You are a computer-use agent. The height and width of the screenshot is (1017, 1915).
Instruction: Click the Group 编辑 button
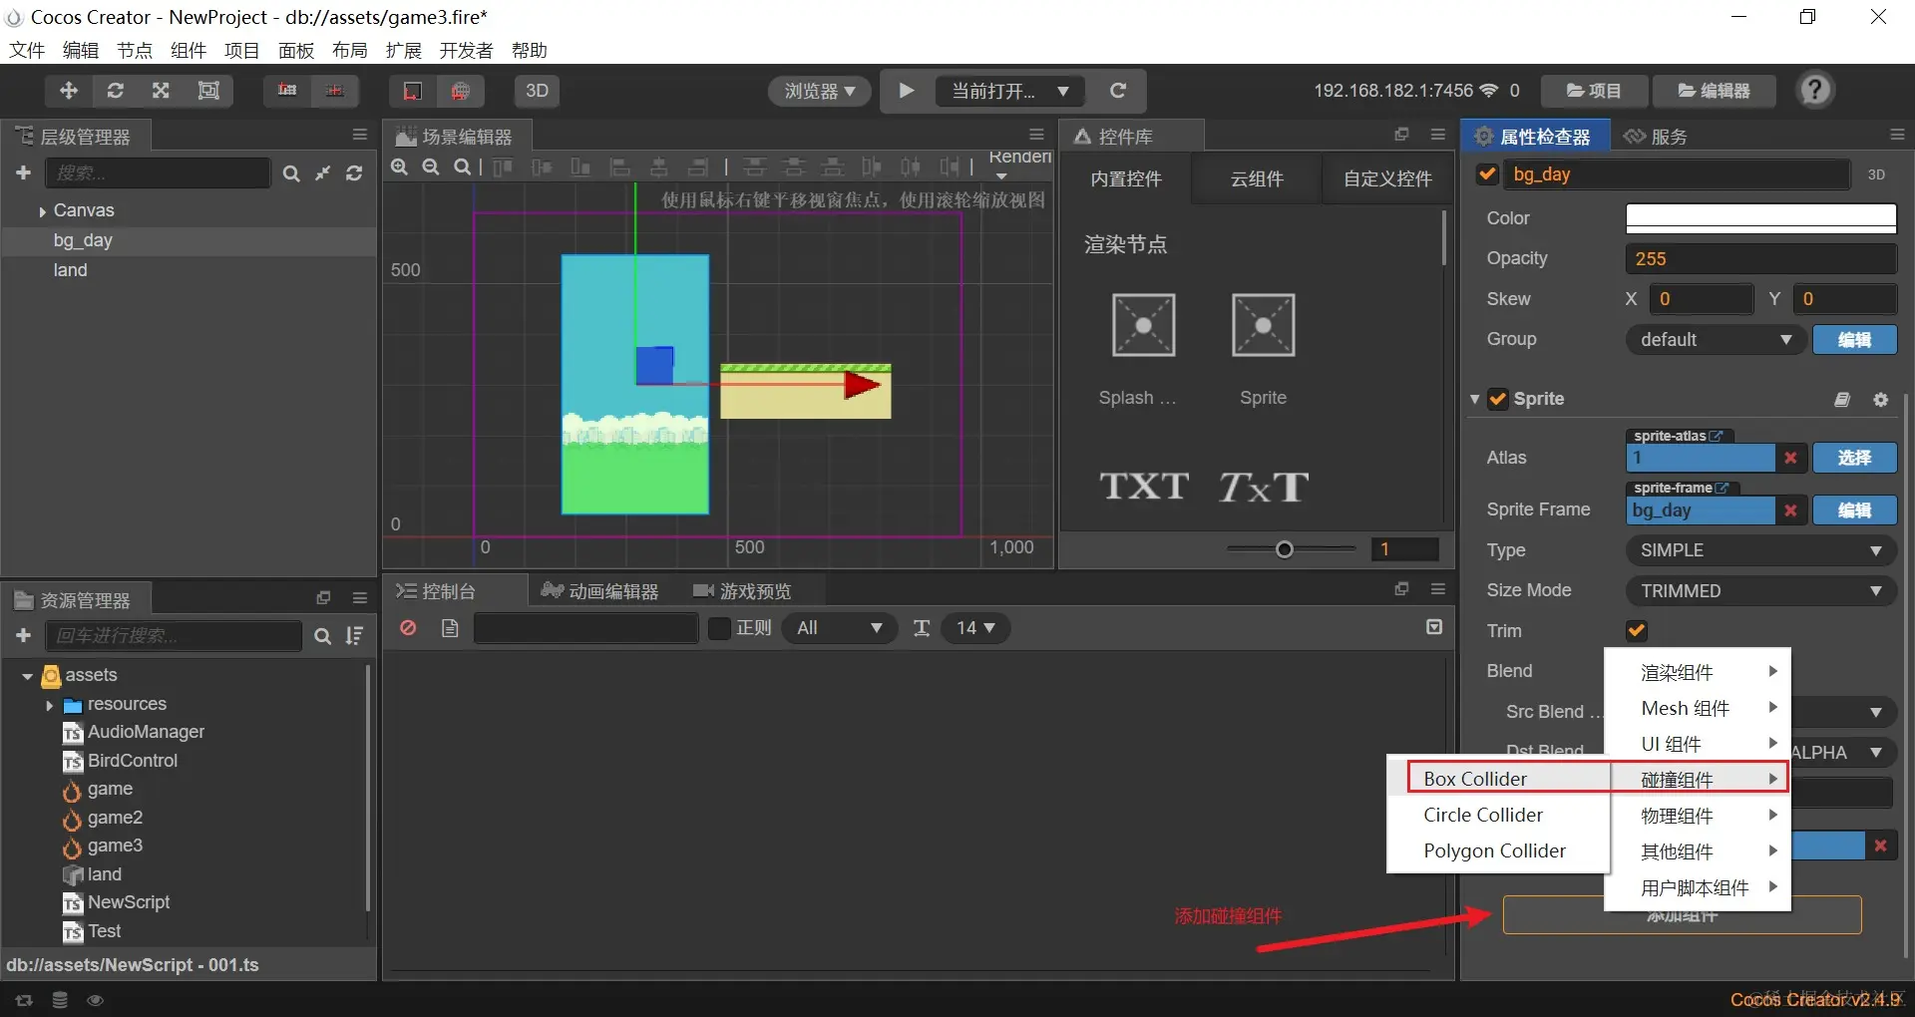(1854, 340)
